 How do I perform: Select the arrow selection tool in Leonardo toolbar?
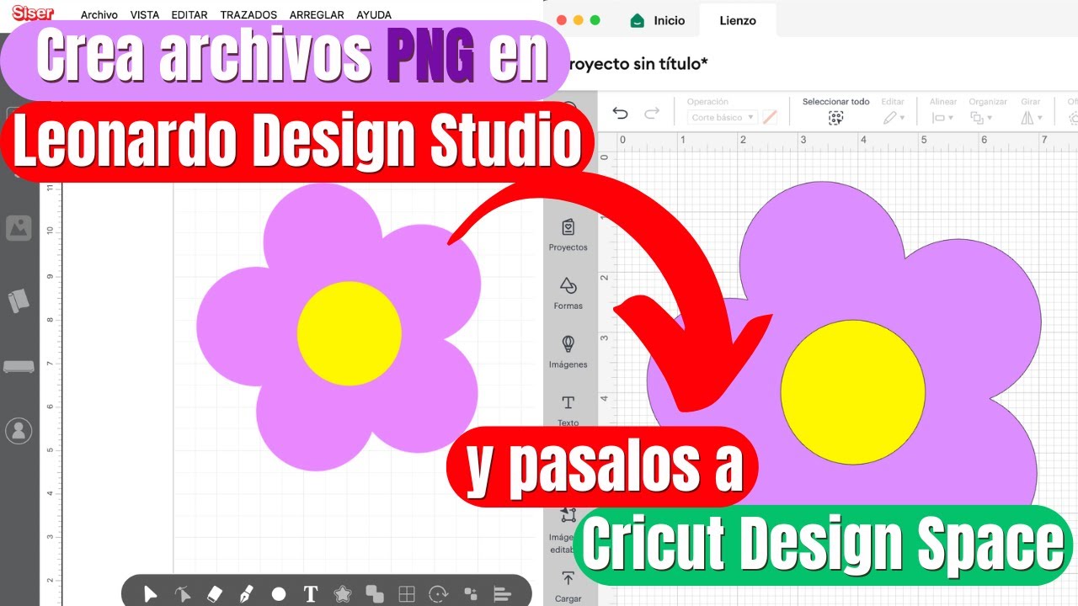click(x=151, y=594)
